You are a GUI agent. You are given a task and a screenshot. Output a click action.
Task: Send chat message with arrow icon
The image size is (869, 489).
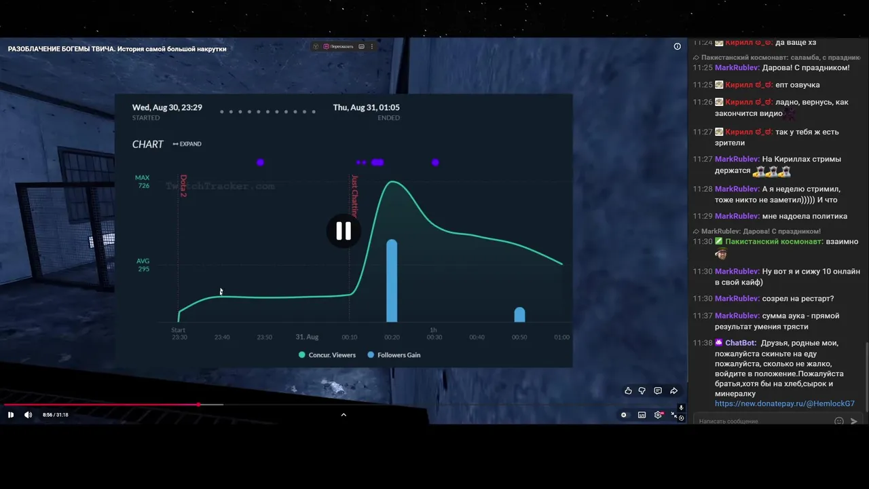(854, 421)
